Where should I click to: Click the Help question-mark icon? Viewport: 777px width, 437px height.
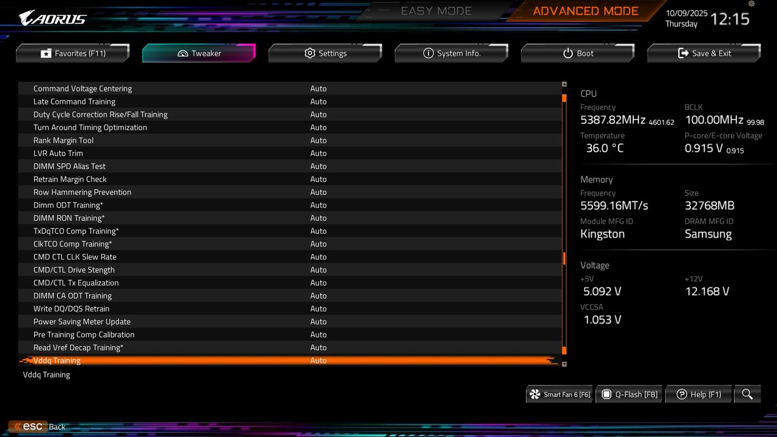680,394
